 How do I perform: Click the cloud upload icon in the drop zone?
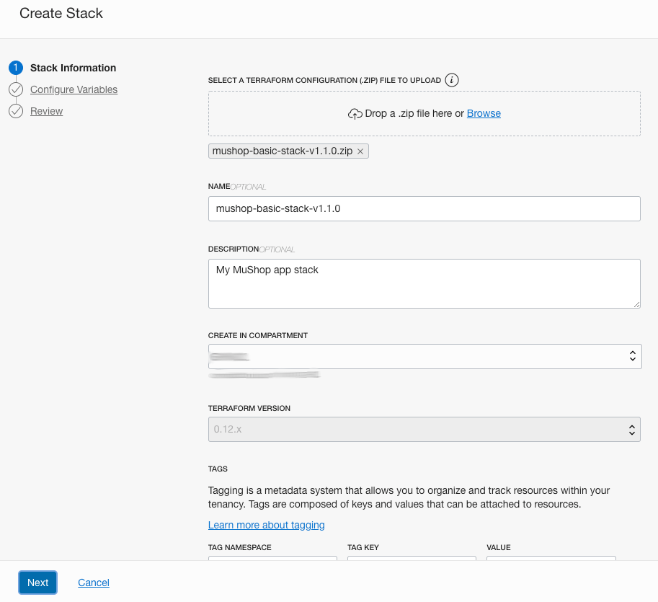355,113
